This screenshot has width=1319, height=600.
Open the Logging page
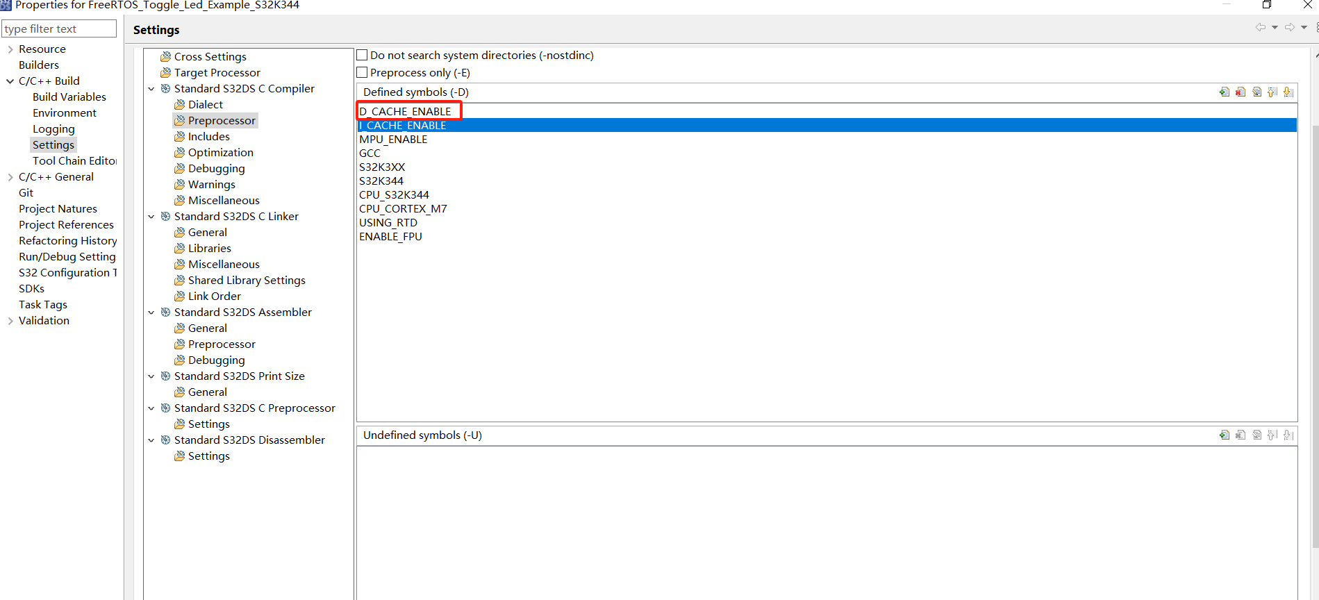(53, 128)
